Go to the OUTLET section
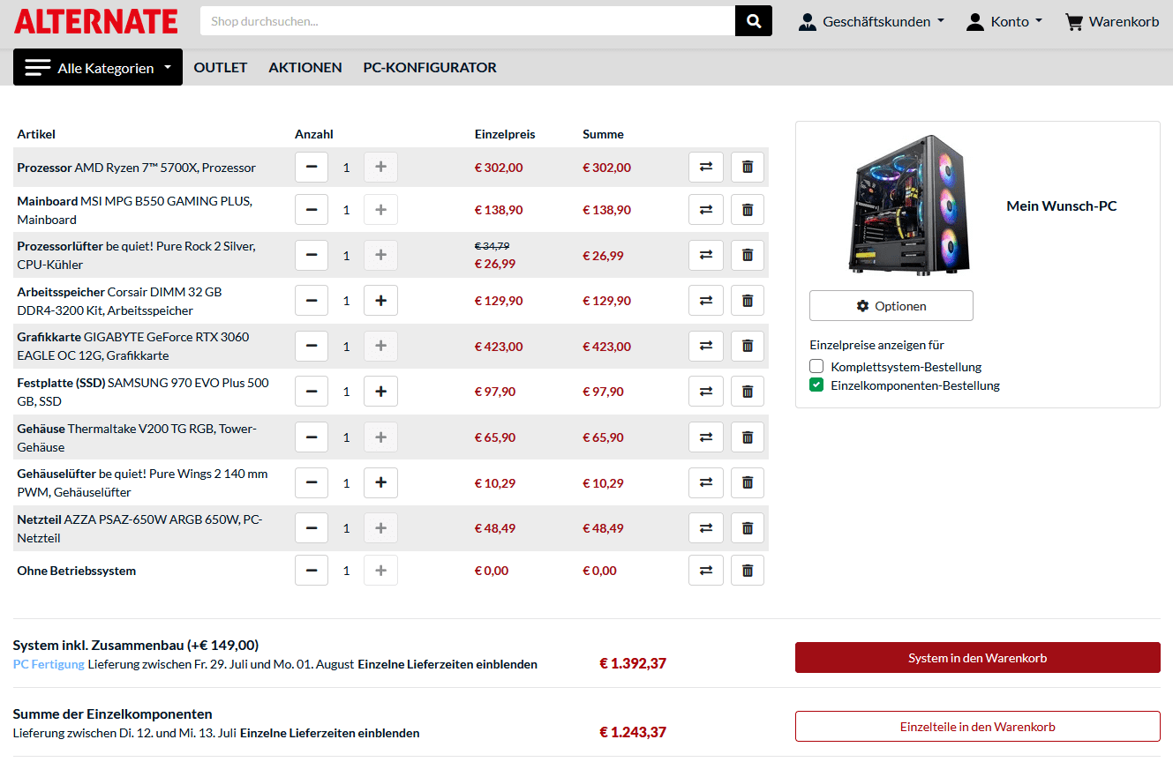This screenshot has height=762, width=1173. tap(221, 67)
